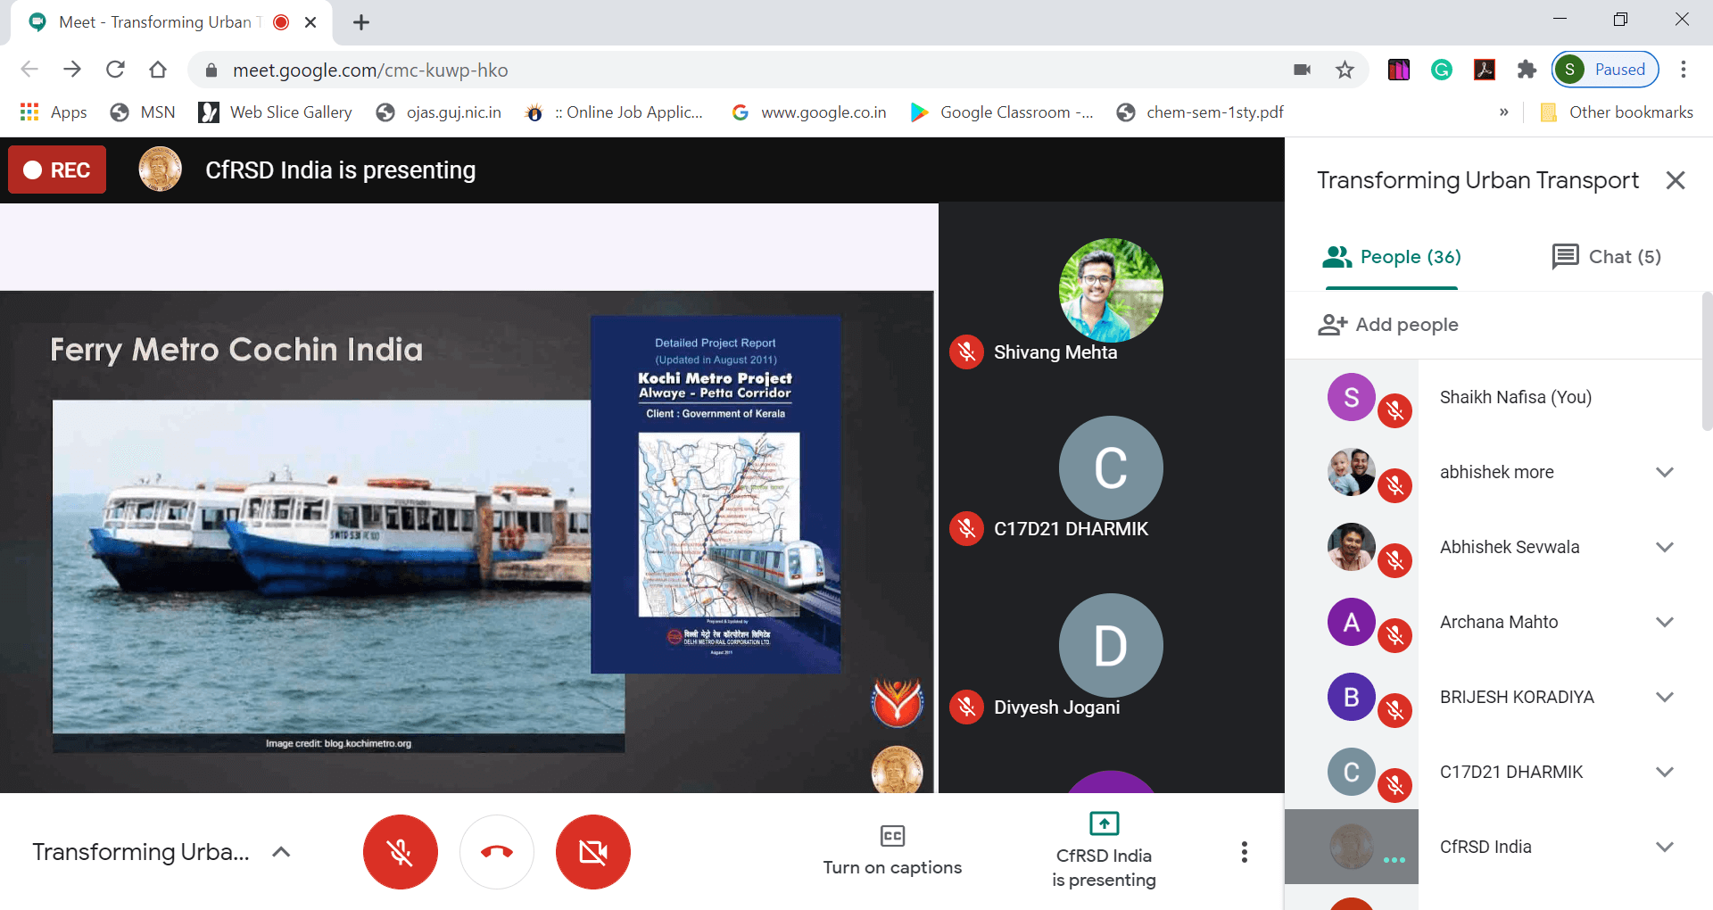The width and height of the screenshot is (1713, 910).
Task: Click the camera indicator in the address bar
Action: click(1302, 70)
